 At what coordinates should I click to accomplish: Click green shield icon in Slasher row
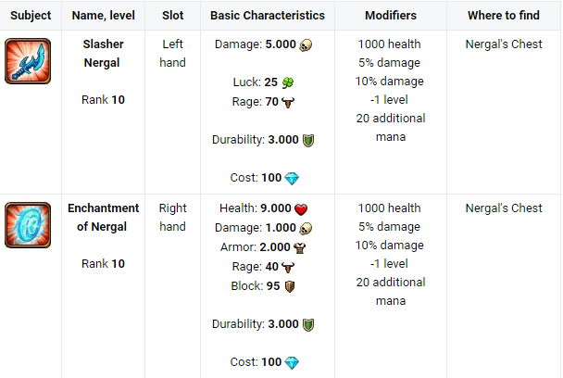(x=309, y=140)
